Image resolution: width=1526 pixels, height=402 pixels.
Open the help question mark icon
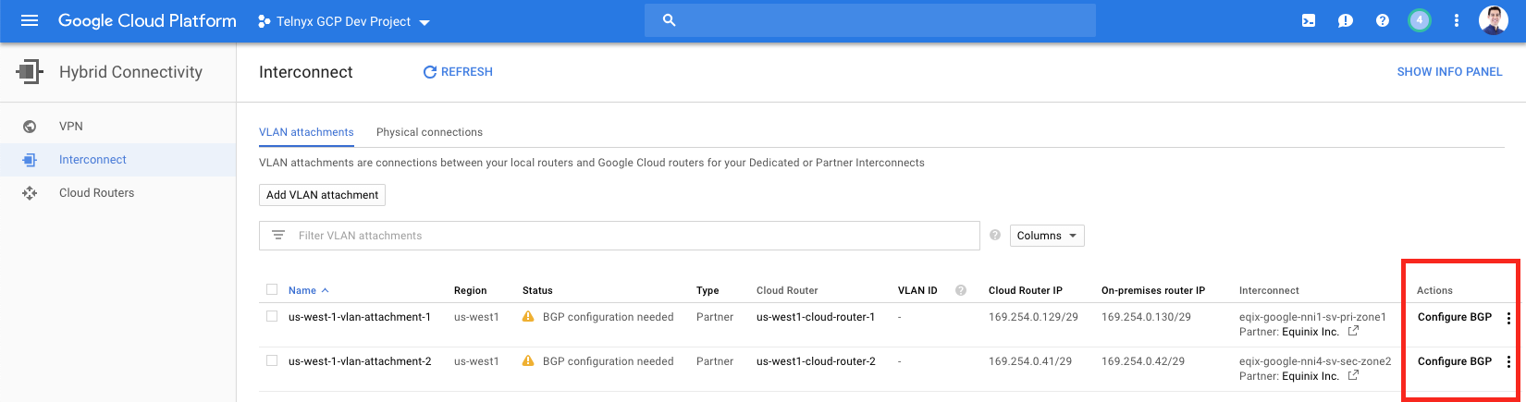[x=1383, y=20]
